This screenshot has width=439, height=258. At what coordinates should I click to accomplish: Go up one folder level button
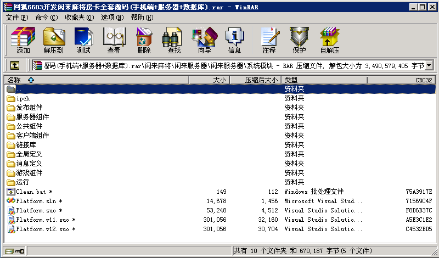pos(14,65)
